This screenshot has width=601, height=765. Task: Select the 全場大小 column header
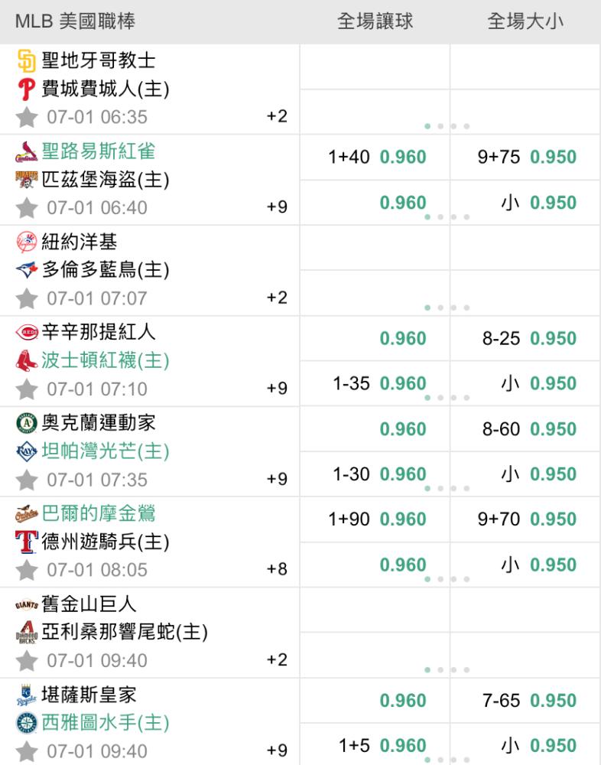[525, 21]
